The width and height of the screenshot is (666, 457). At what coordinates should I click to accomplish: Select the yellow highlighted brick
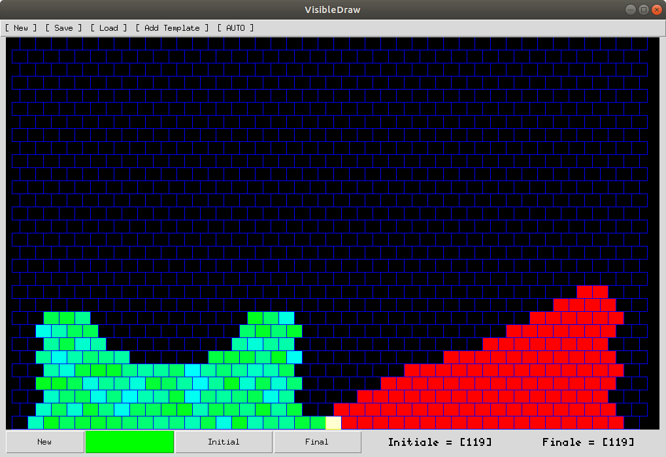333,423
